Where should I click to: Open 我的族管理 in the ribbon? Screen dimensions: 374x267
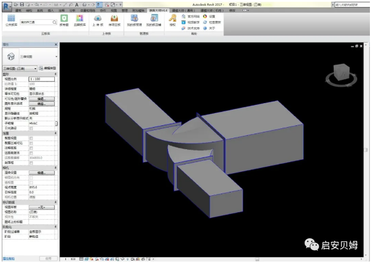click(135, 20)
